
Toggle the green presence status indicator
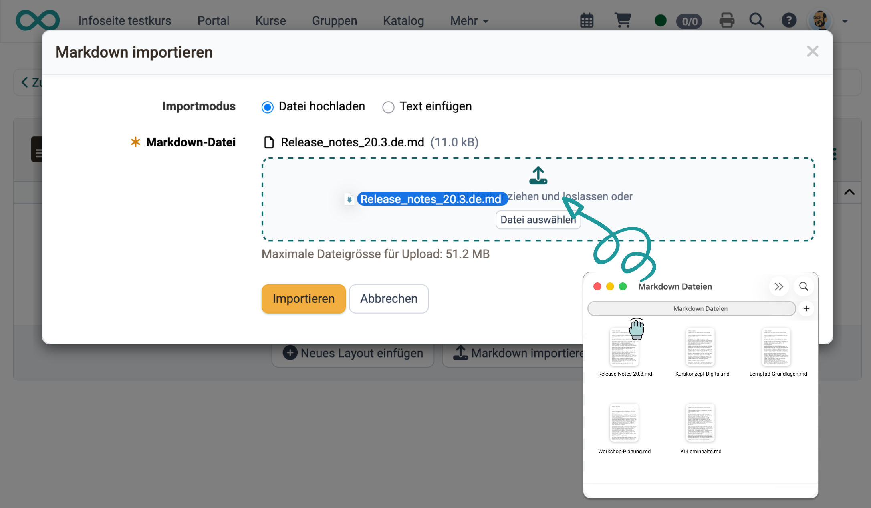point(660,20)
